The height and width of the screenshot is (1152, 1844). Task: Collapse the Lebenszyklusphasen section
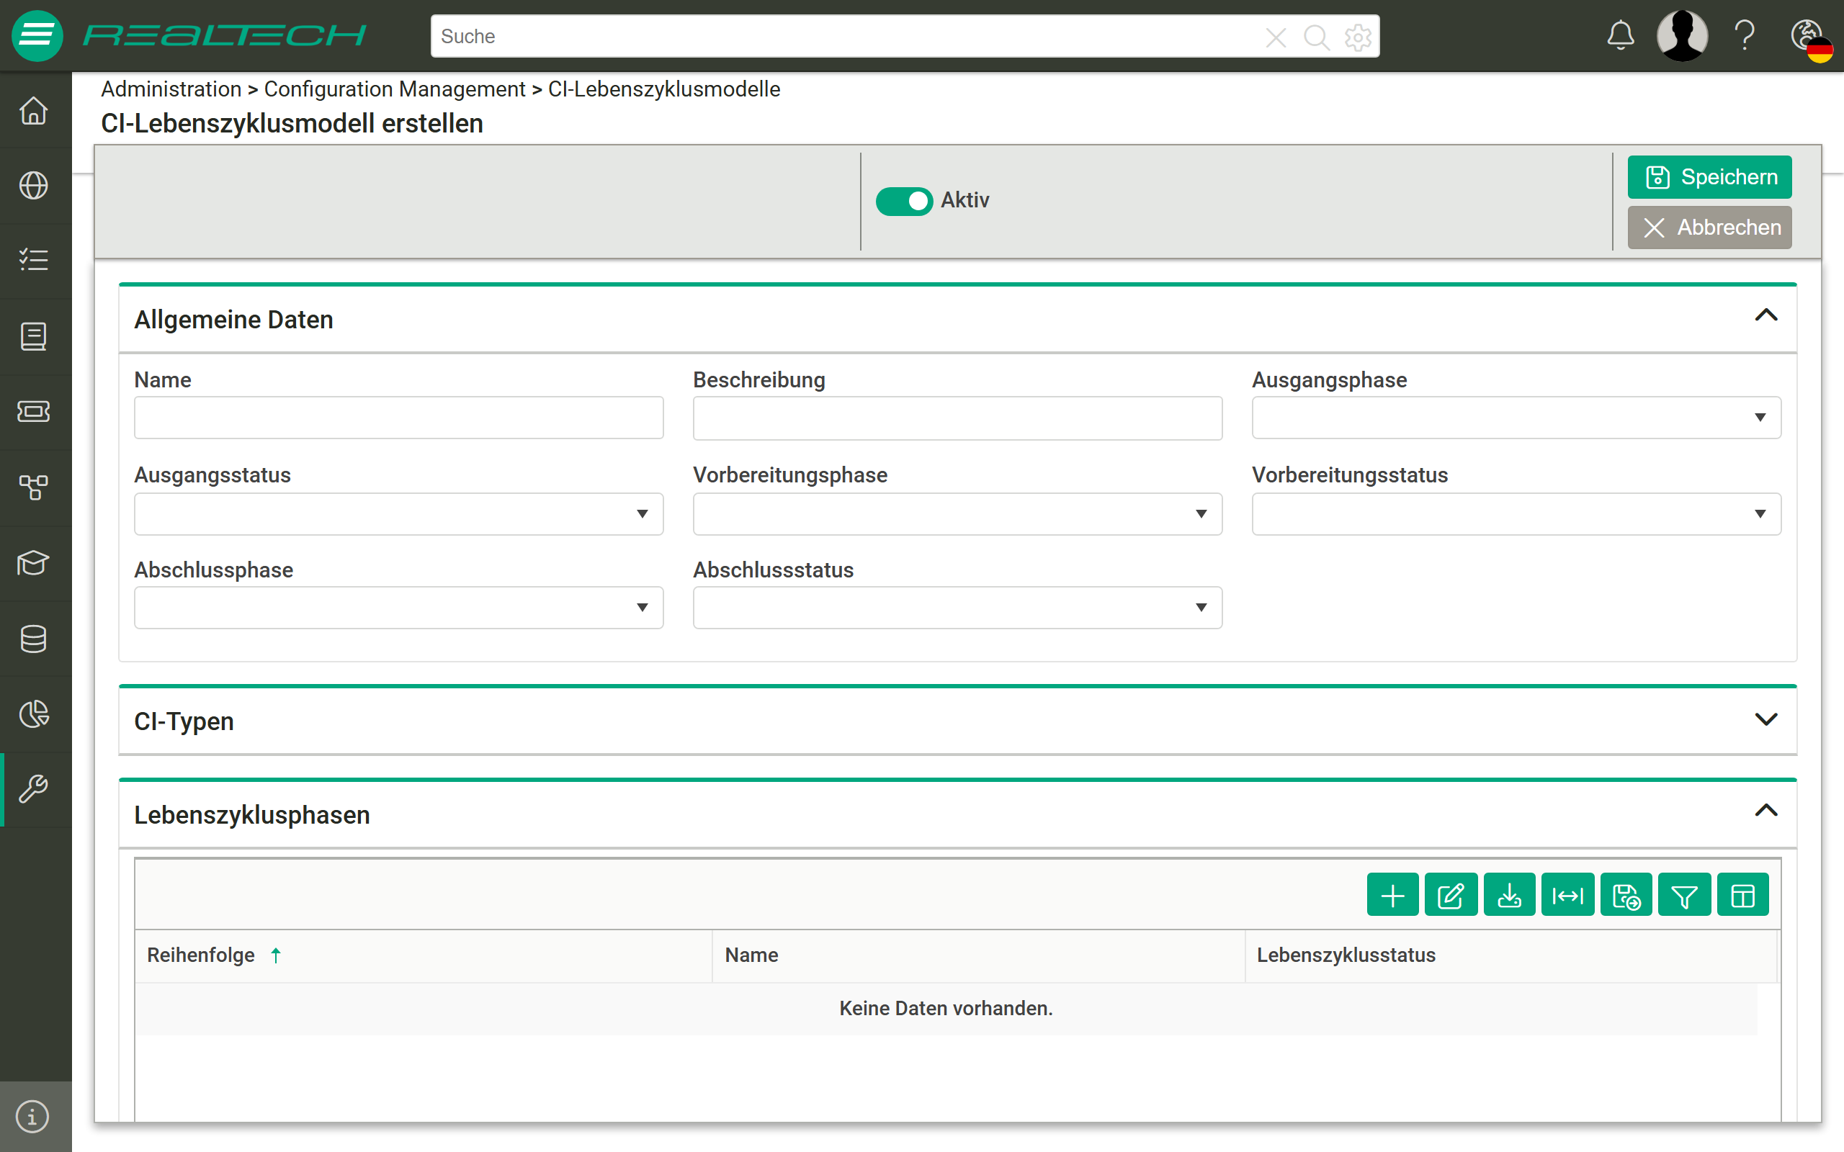pos(1765,811)
